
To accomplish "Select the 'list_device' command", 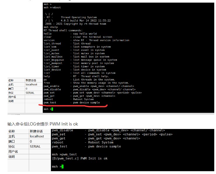I will click(52, 70).
